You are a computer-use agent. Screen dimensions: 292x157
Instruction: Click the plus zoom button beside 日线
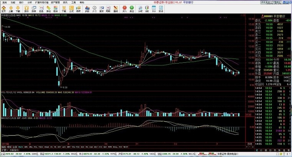[247, 147]
